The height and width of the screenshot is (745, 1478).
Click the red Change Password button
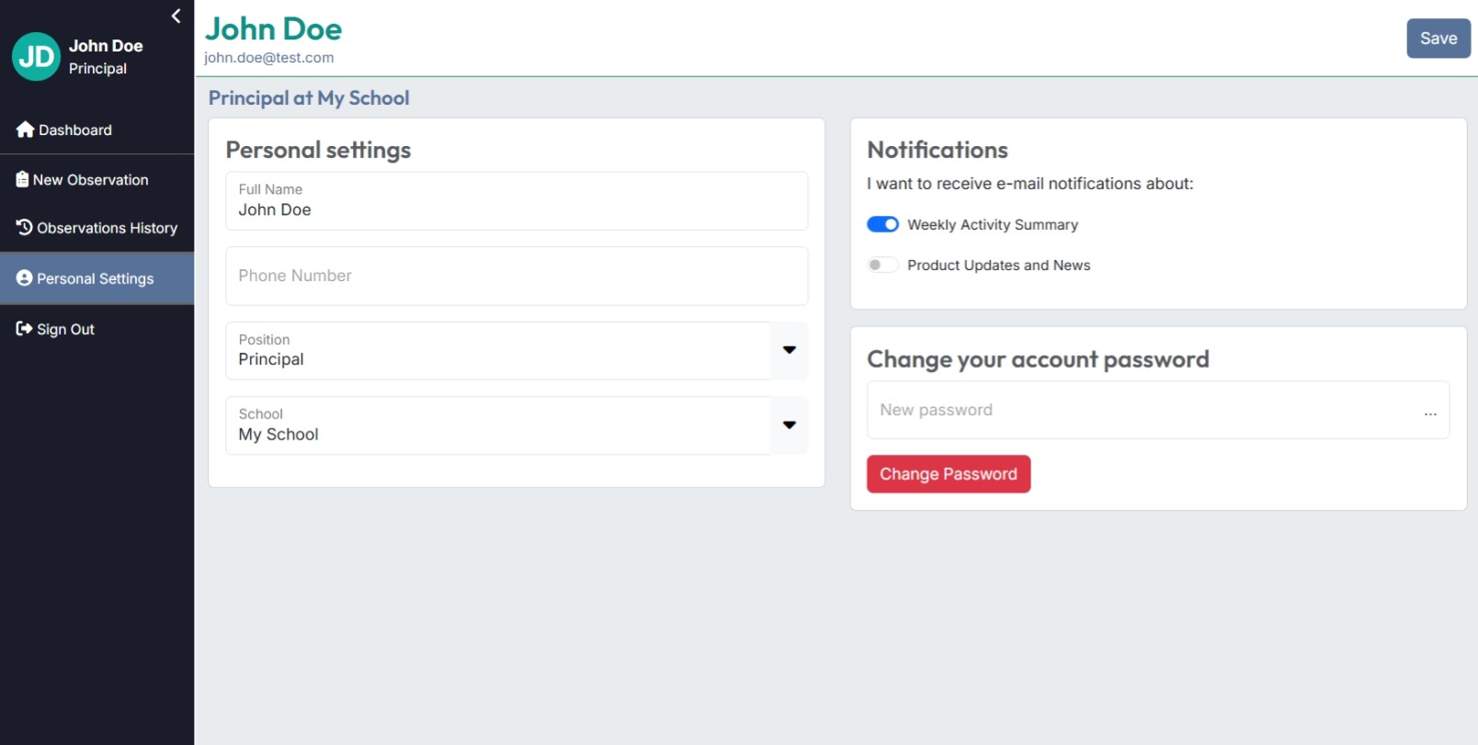pos(949,474)
